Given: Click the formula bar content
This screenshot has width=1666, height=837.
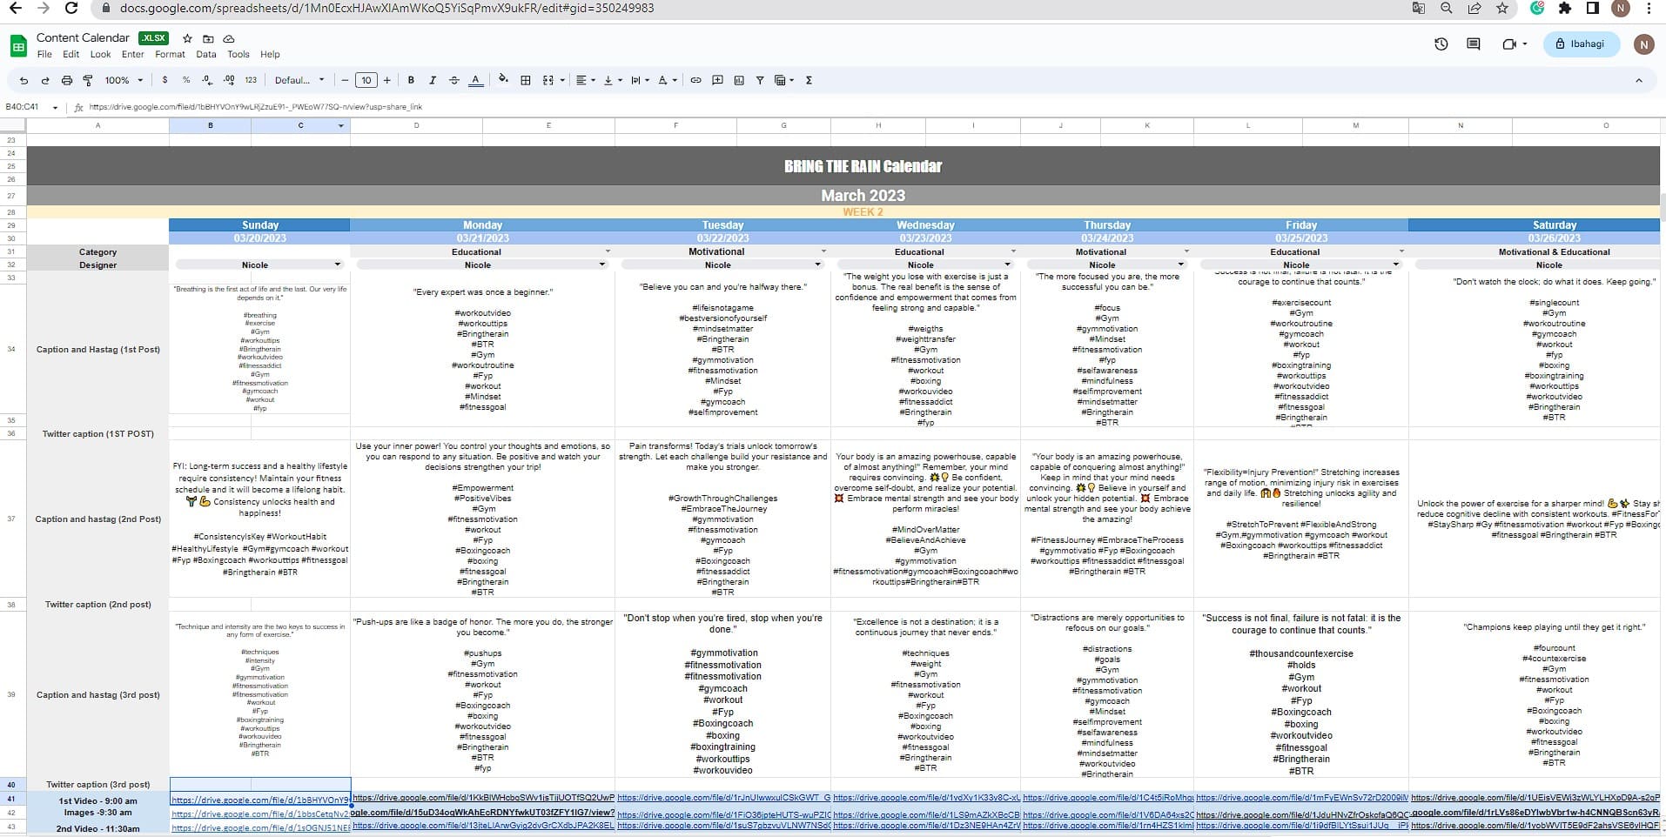Looking at the screenshot, I should (x=256, y=107).
